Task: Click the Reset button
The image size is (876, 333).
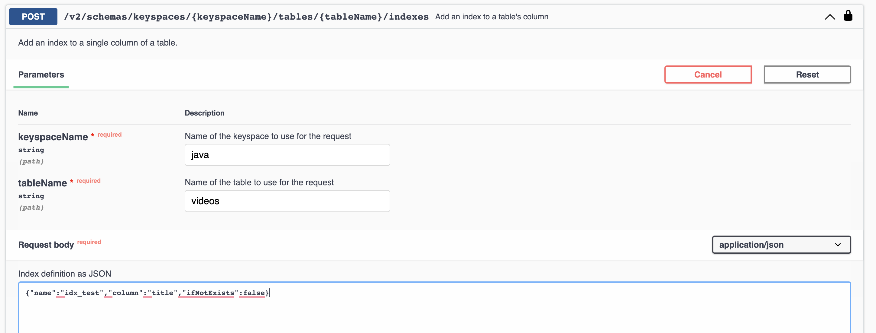Action: (x=807, y=74)
